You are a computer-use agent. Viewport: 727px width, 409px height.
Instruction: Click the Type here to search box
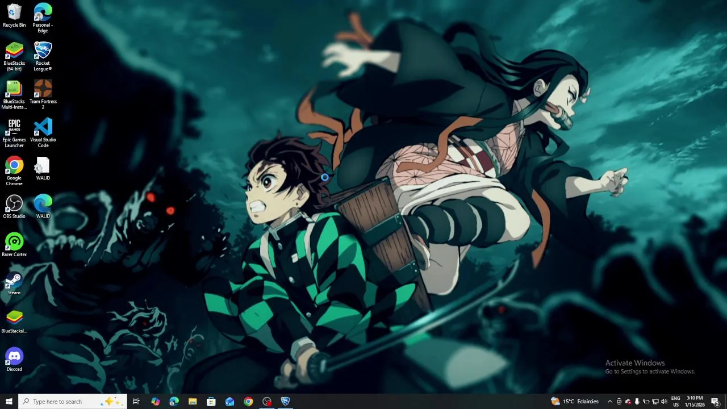click(73, 402)
